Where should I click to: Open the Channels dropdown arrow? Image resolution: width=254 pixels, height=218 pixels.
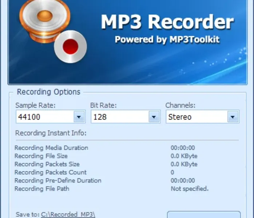[x=233, y=117]
